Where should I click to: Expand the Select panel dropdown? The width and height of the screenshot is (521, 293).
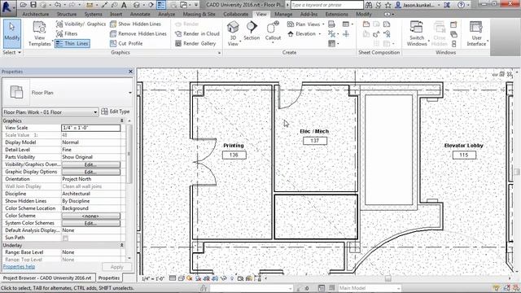point(12,52)
